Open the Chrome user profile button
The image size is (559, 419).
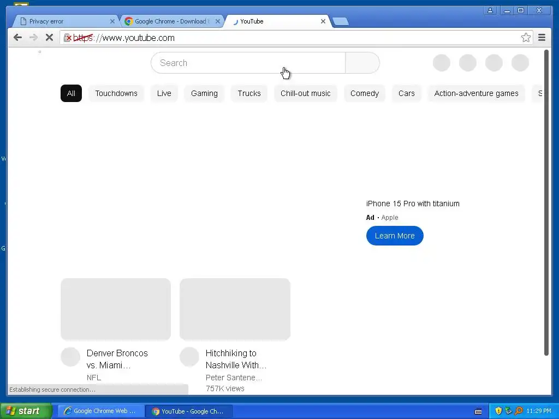[490, 11]
